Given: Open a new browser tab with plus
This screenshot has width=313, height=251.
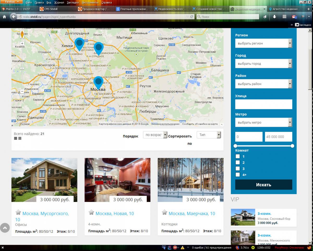Looking at the screenshot, I should (309, 9).
